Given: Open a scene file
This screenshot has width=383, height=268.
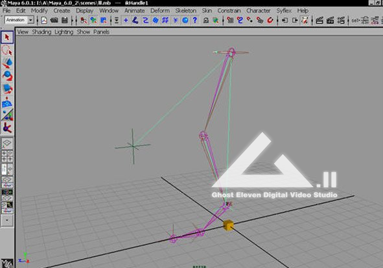Looking at the screenshot, I should (x=54, y=20).
